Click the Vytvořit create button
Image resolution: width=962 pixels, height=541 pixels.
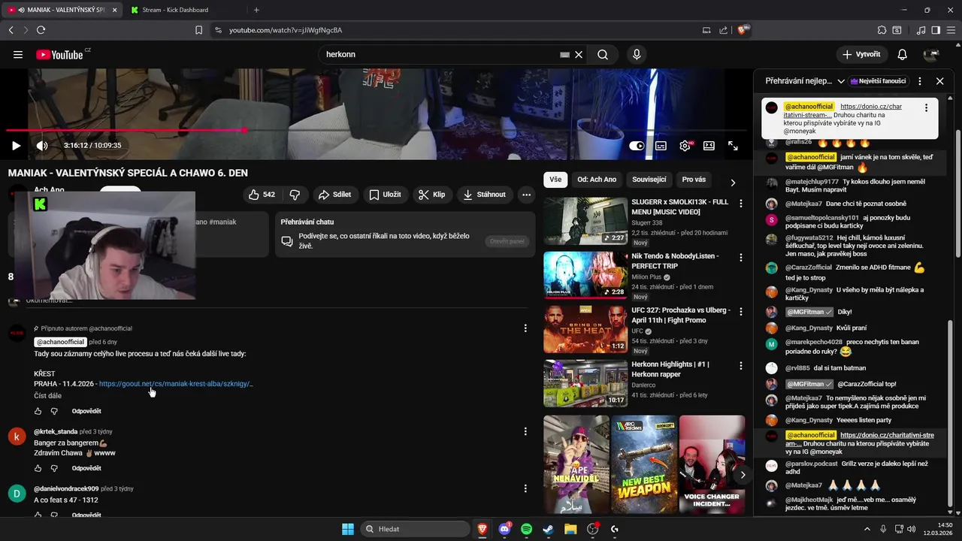pos(861,55)
